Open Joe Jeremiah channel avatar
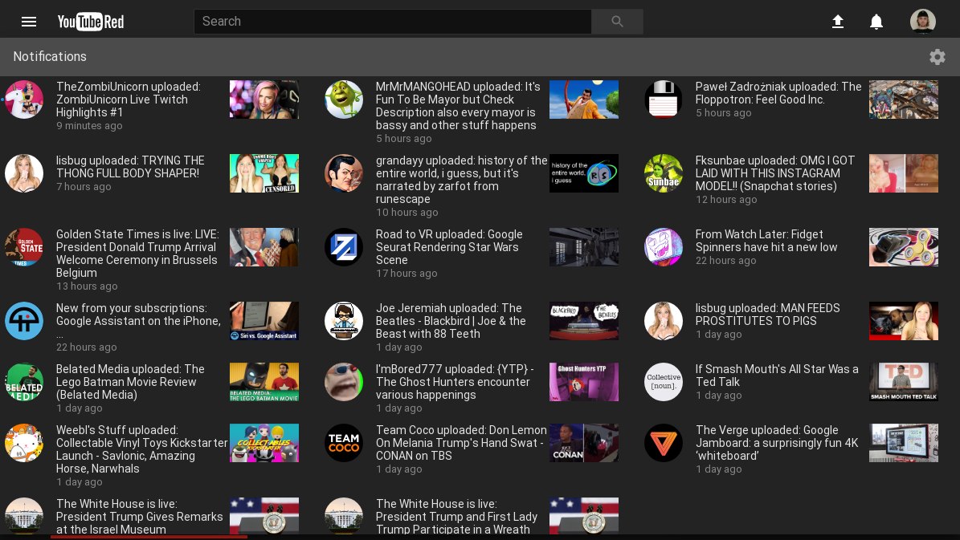 coord(344,320)
